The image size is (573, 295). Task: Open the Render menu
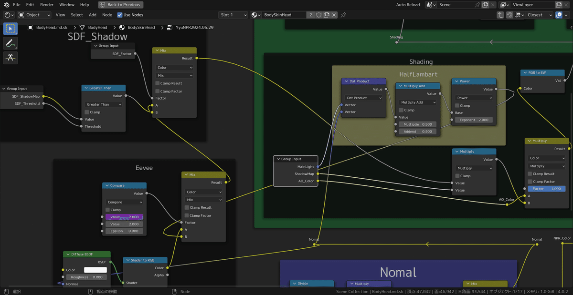46,4
